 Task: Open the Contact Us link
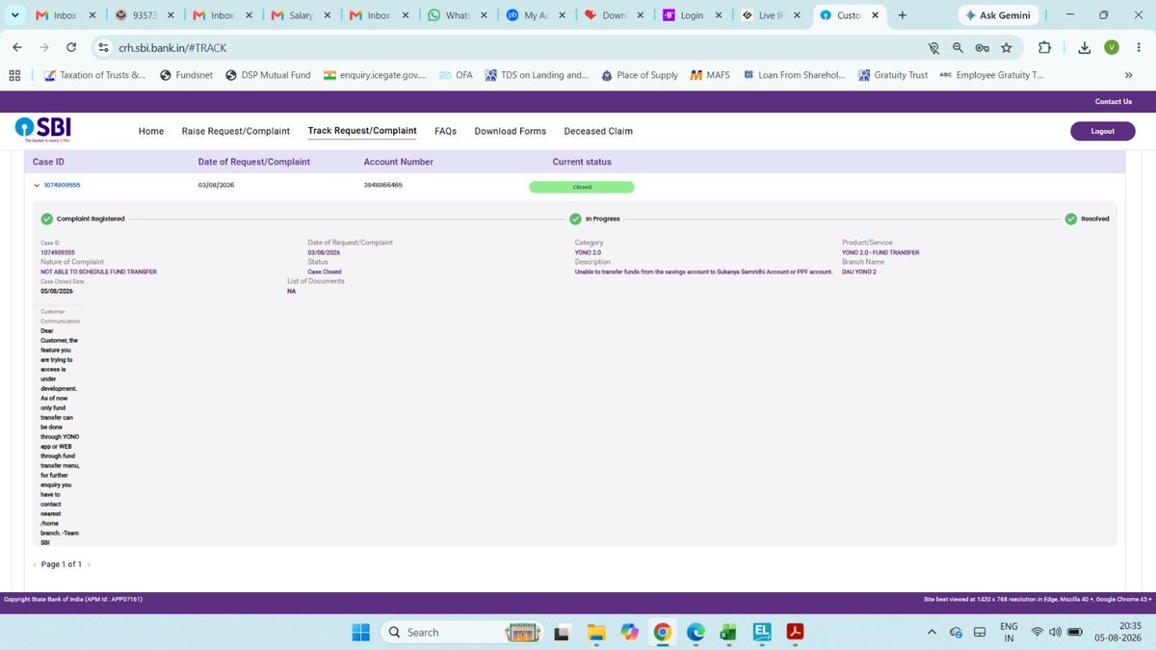[x=1114, y=101]
